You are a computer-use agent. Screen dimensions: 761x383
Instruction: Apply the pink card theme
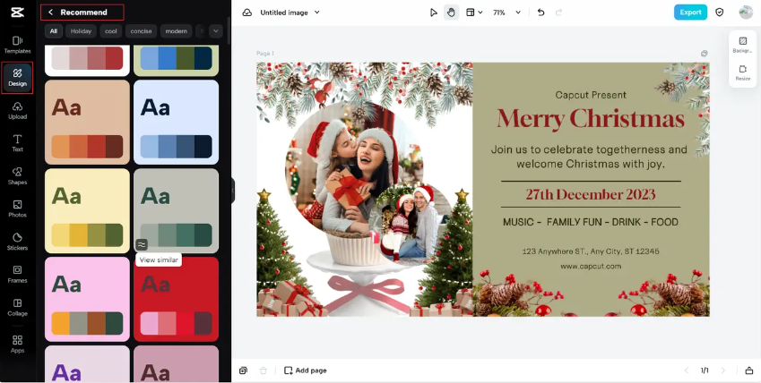[87, 299]
